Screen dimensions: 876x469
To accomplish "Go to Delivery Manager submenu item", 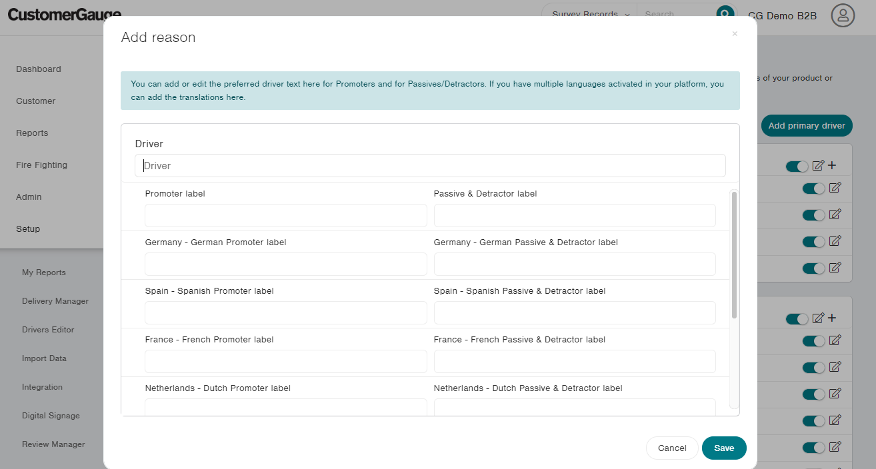I will pos(55,301).
